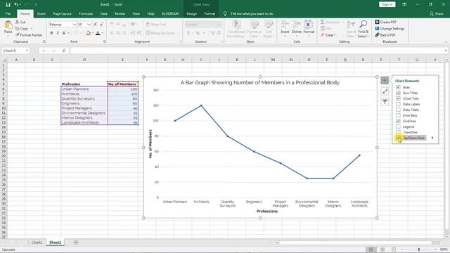
Task: Enable the Trendline checkbox
Action: point(399,132)
